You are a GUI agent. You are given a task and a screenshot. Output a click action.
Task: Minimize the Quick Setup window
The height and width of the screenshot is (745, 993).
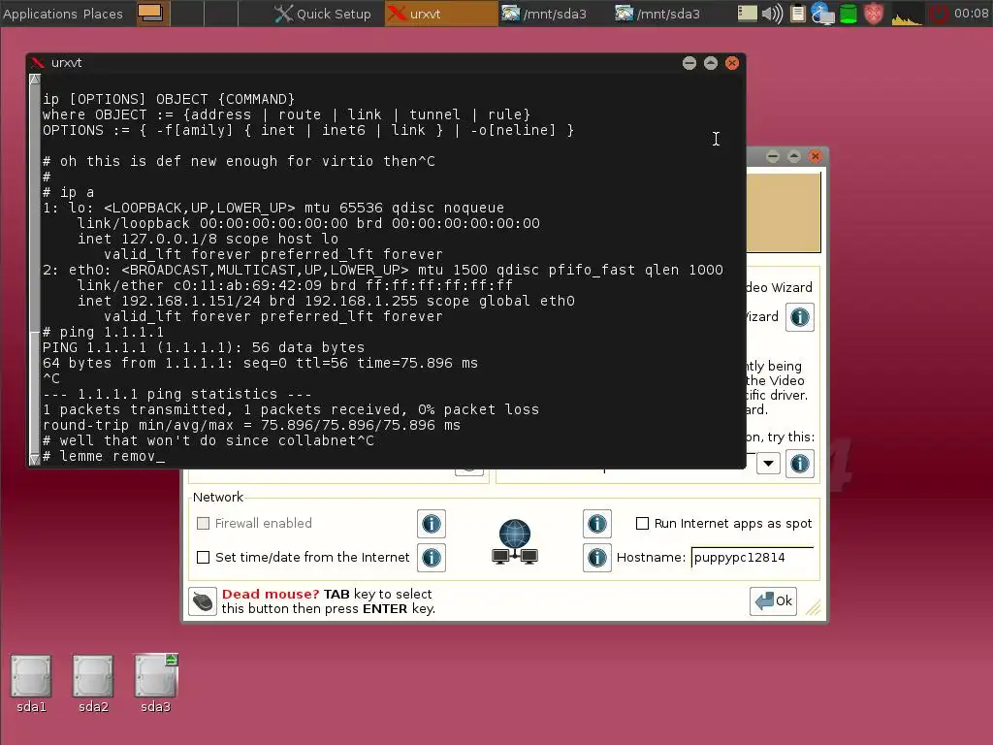coord(773,156)
